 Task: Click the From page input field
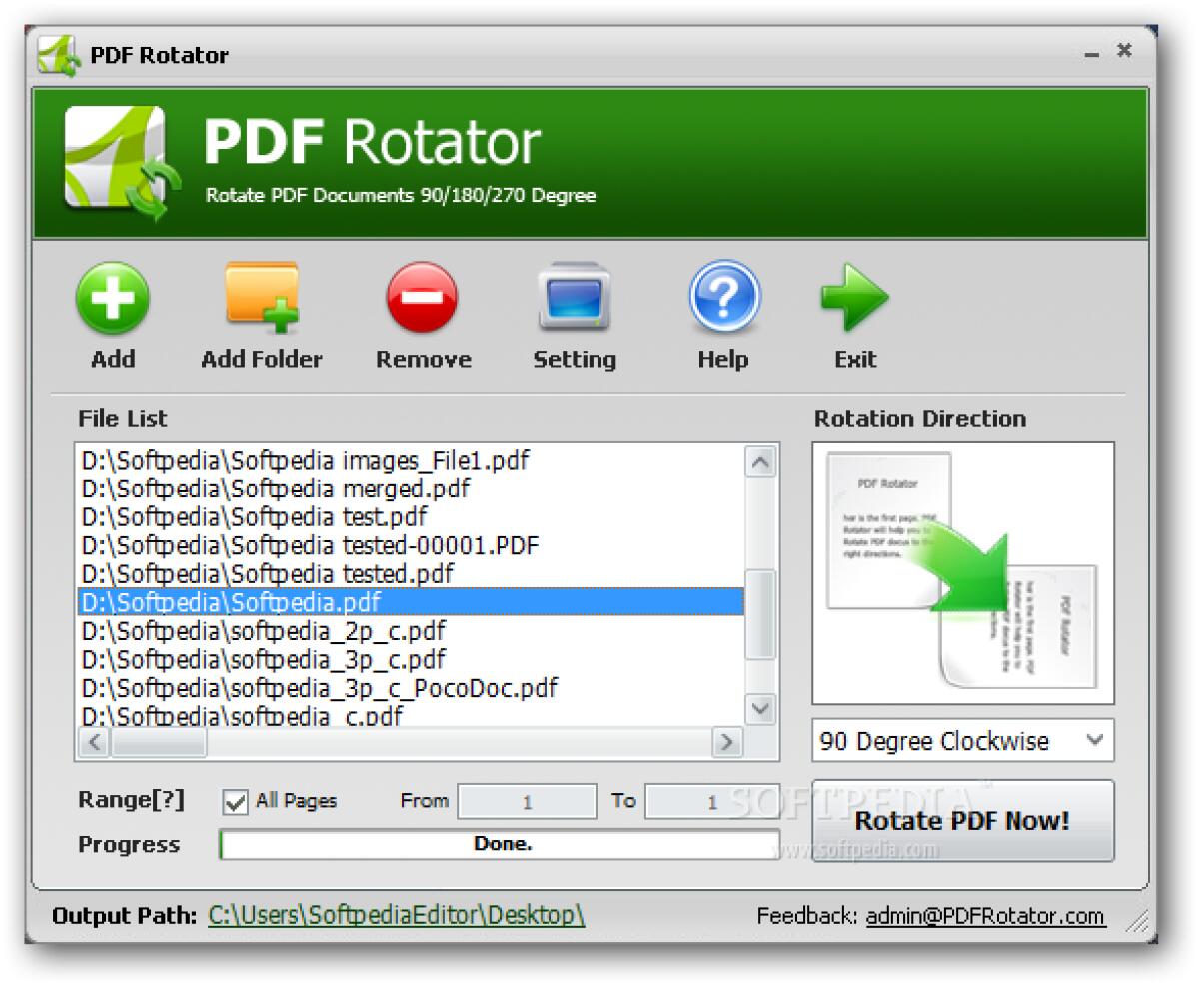(526, 801)
